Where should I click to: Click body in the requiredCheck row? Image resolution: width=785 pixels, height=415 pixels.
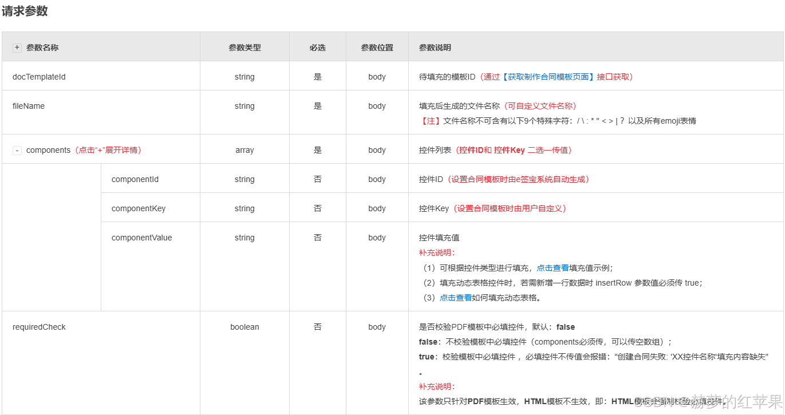click(x=377, y=327)
